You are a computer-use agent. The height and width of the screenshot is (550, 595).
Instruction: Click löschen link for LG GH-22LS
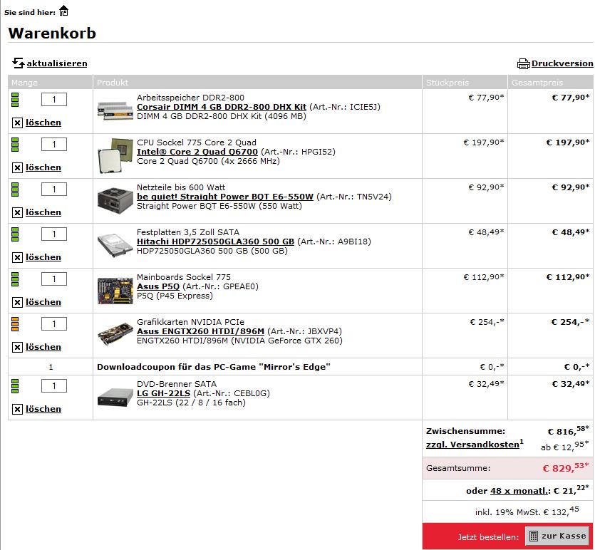pyautogui.click(x=43, y=409)
